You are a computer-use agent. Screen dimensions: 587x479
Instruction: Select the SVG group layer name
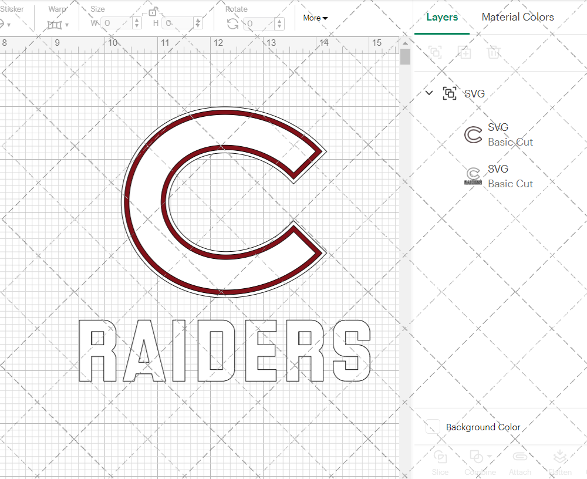click(474, 93)
